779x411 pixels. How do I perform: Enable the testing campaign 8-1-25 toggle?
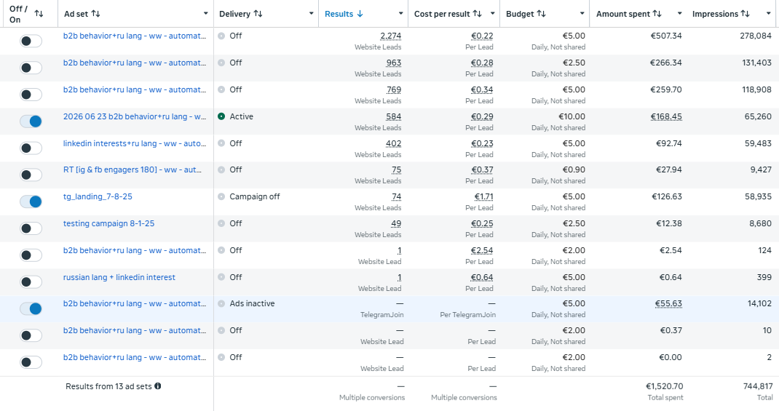[31, 228]
